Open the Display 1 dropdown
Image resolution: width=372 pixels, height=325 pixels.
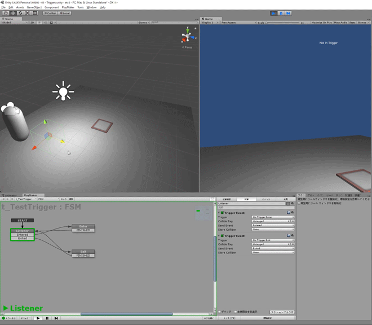(x=210, y=23)
